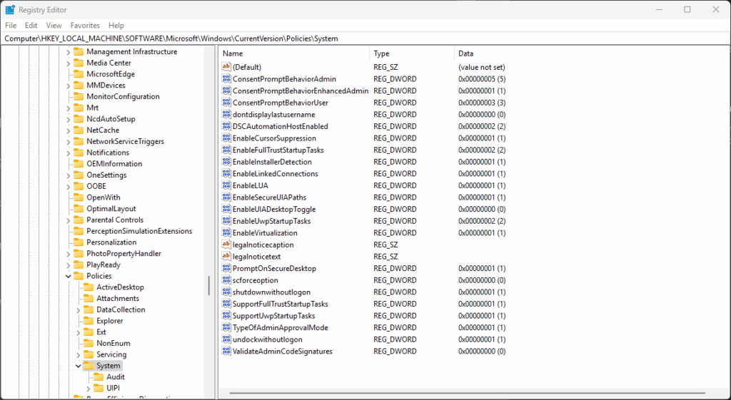Sort values by Type column header

pyautogui.click(x=412, y=53)
